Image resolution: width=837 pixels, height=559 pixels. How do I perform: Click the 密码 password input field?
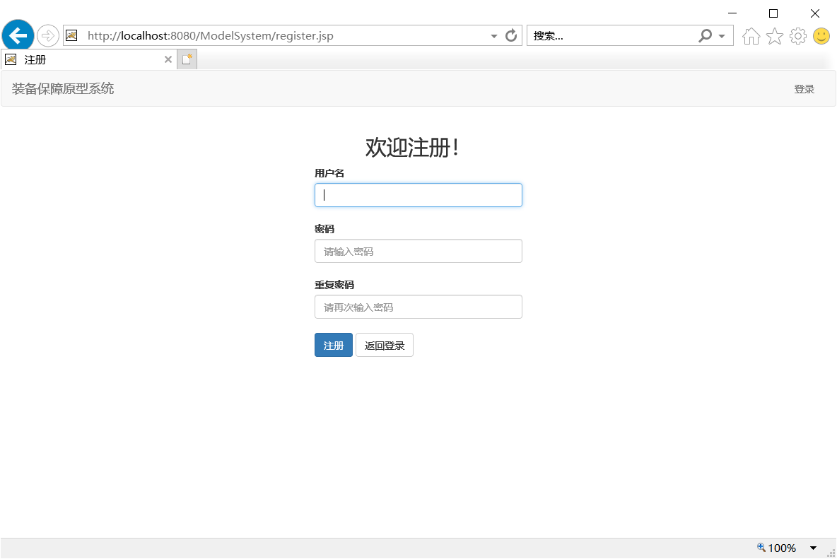[418, 251]
